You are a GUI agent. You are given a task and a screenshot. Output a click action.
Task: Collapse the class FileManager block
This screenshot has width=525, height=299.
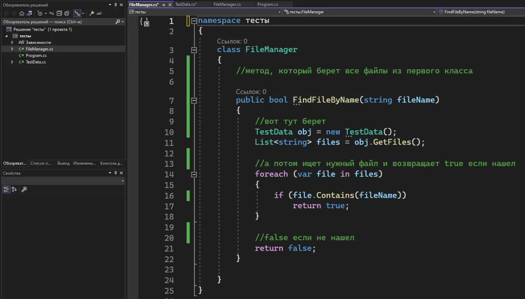coord(194,50)
